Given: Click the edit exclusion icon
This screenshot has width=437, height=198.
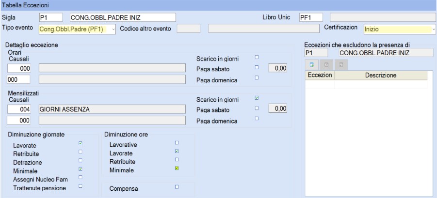Looking at the screenshot, I should 326,65.
